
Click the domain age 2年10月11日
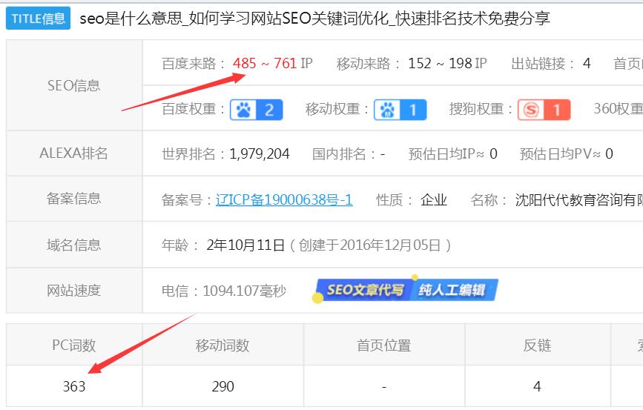coord(245,245)
